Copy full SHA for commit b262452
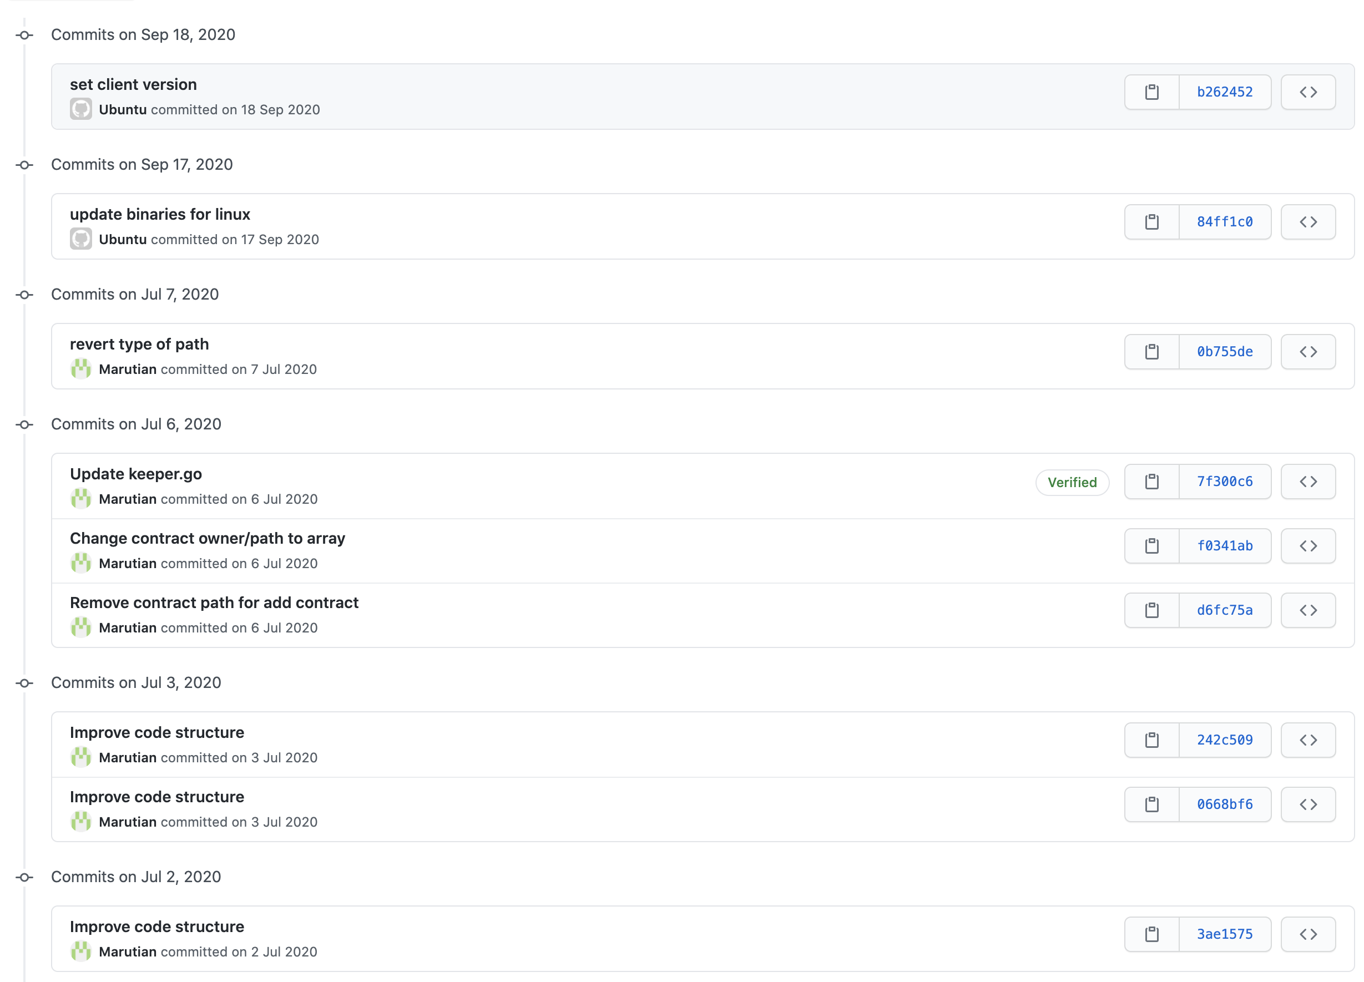The image size is (1364, 982). 1151,92
